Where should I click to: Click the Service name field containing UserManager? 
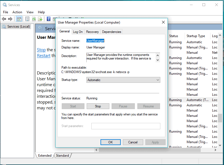tap(95, 41)
